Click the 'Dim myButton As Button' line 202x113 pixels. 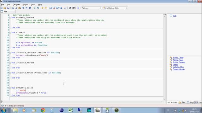coord(29,43)
